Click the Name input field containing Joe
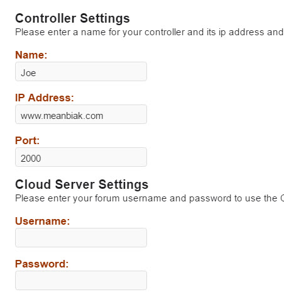This screenshot has width=284, height=304. 81,72
